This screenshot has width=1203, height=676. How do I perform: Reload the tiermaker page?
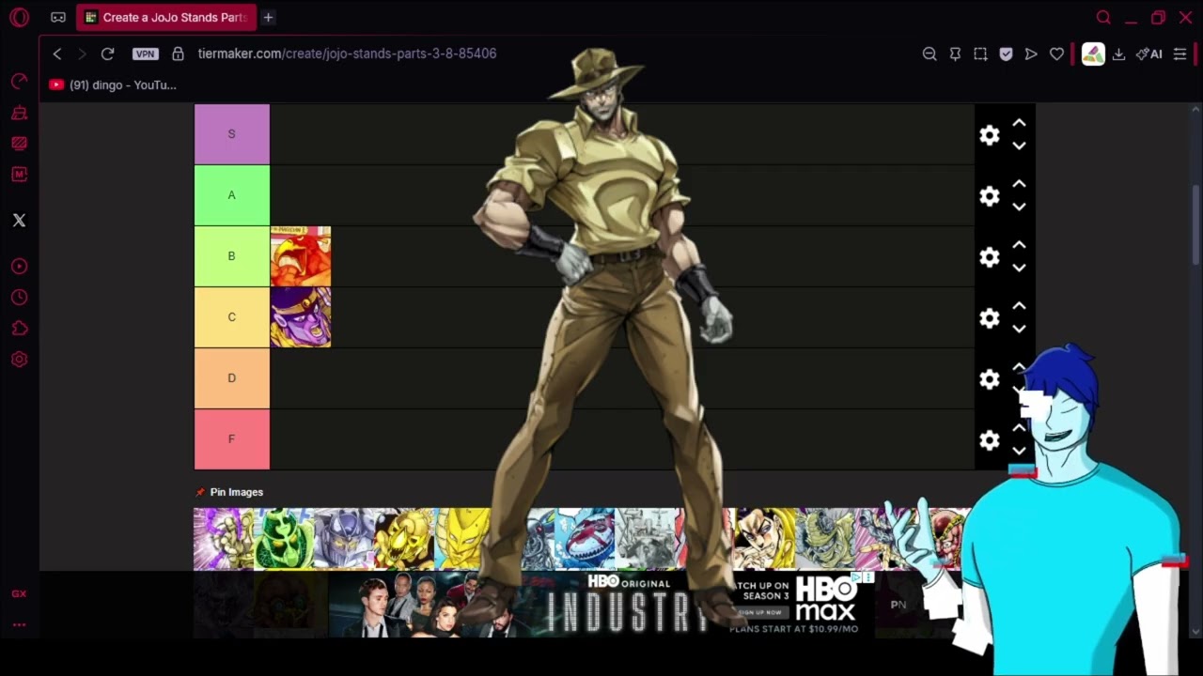[107, 54]
